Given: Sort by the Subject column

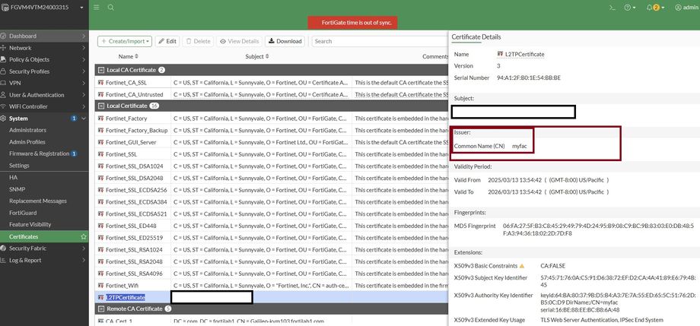Looking at the screenshot, I should (257, 57).
